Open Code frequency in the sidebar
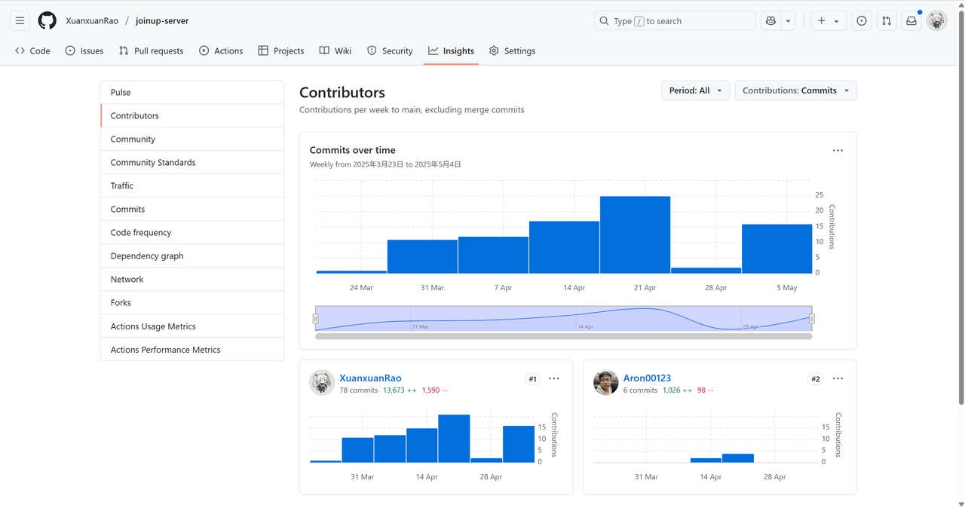 pyautogui.click(x=192, y=232)
